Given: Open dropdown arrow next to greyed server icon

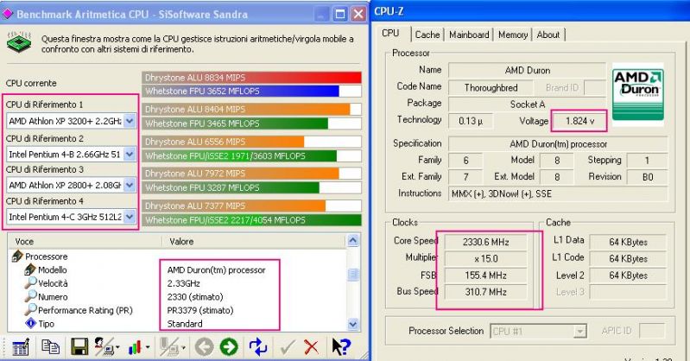Looking at the screenshot, I should tap(182, 348).
